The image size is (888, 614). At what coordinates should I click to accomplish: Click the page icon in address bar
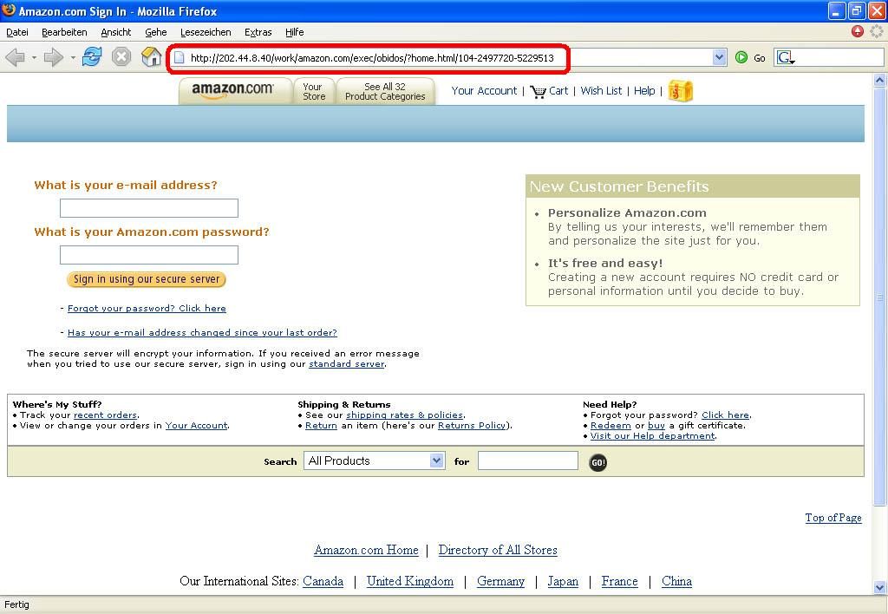click(x=179, y=58)
